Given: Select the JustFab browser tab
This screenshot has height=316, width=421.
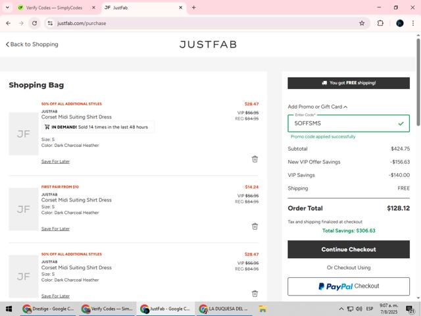Looking at the screenshot, I should [x=143, y=7].
